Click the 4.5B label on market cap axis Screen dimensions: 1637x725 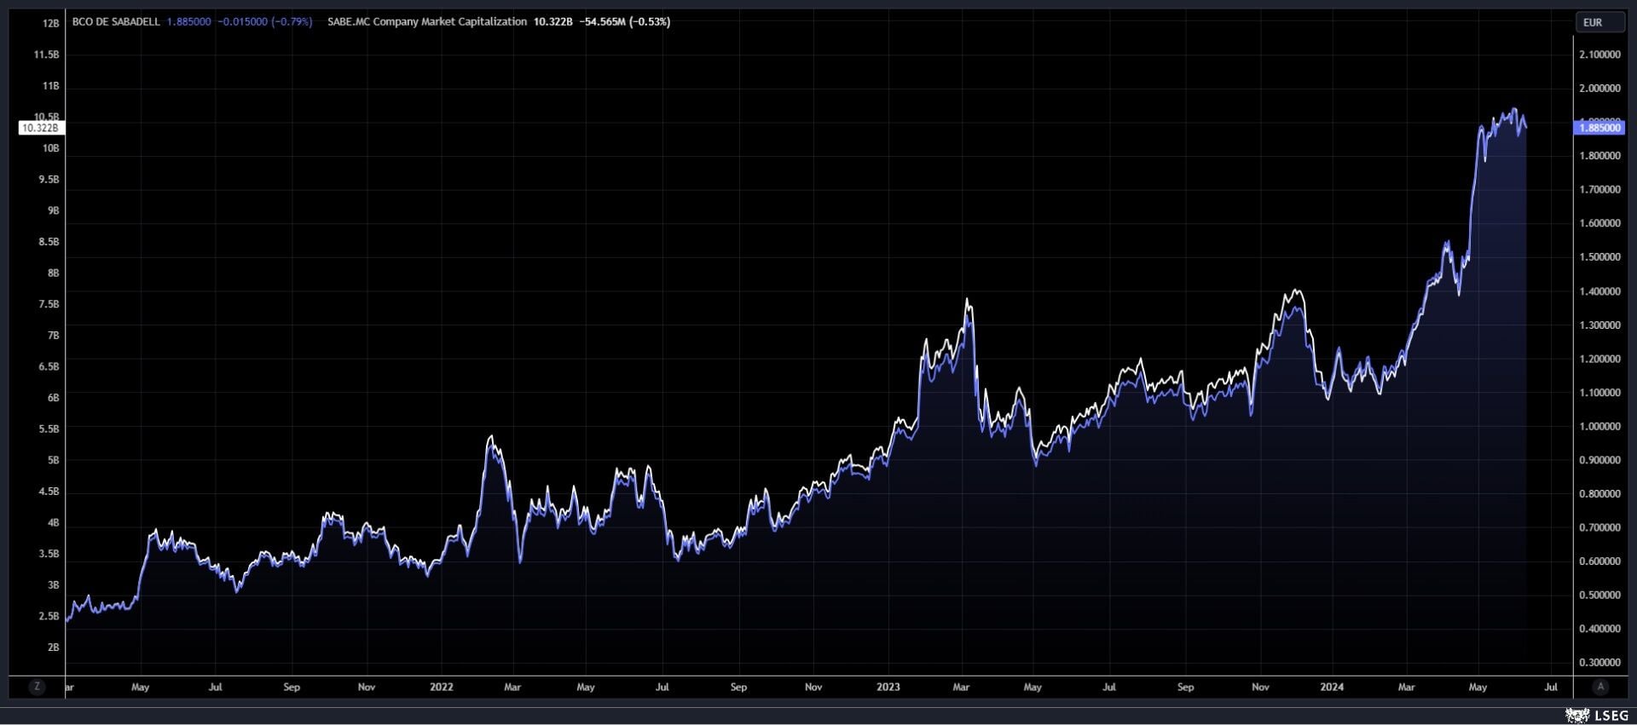click(x=49, y=492)
